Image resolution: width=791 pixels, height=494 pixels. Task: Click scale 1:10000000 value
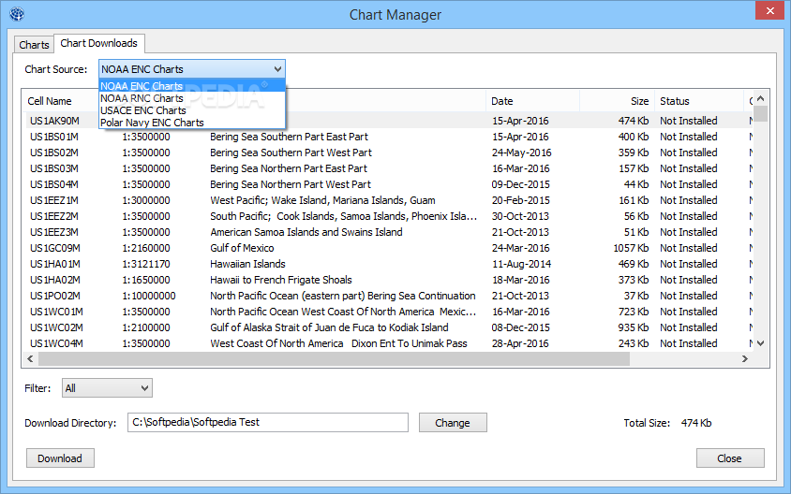(x=149, y=296)
